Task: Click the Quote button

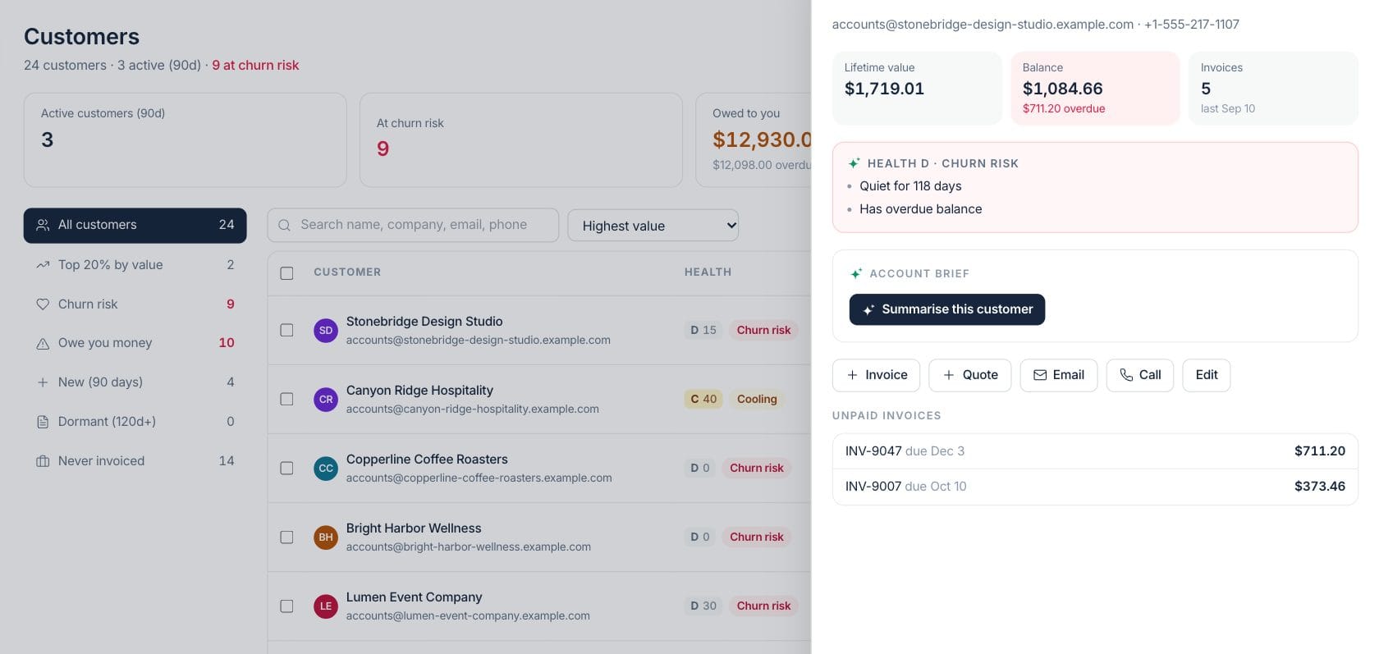Action: (x=970, y=375)
